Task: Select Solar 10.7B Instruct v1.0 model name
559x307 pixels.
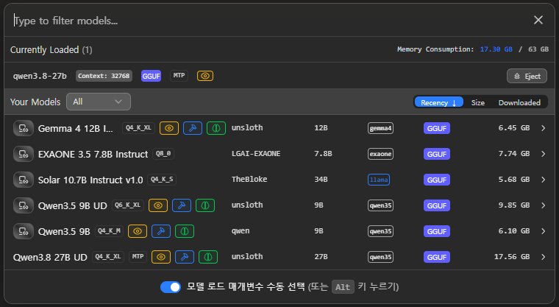Action: [90, 180]
